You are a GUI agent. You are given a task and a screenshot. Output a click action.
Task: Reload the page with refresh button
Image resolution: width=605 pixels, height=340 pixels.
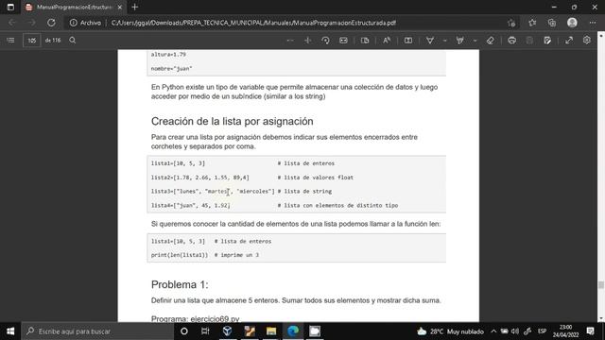click(x=51, y=23)
